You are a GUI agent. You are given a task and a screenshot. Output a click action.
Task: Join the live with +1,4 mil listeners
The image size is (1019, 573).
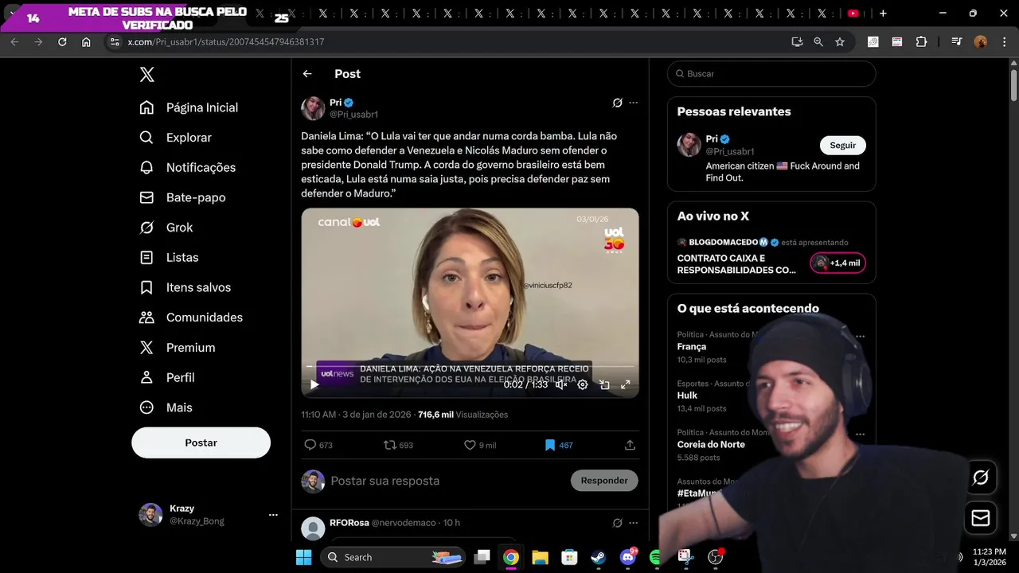[x=837, y=263]
